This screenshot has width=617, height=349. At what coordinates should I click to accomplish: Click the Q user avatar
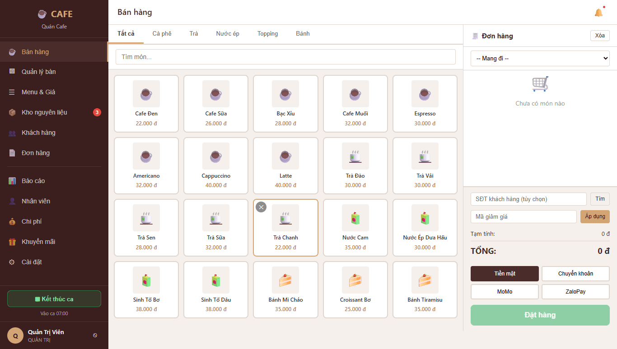pos(15,335)
